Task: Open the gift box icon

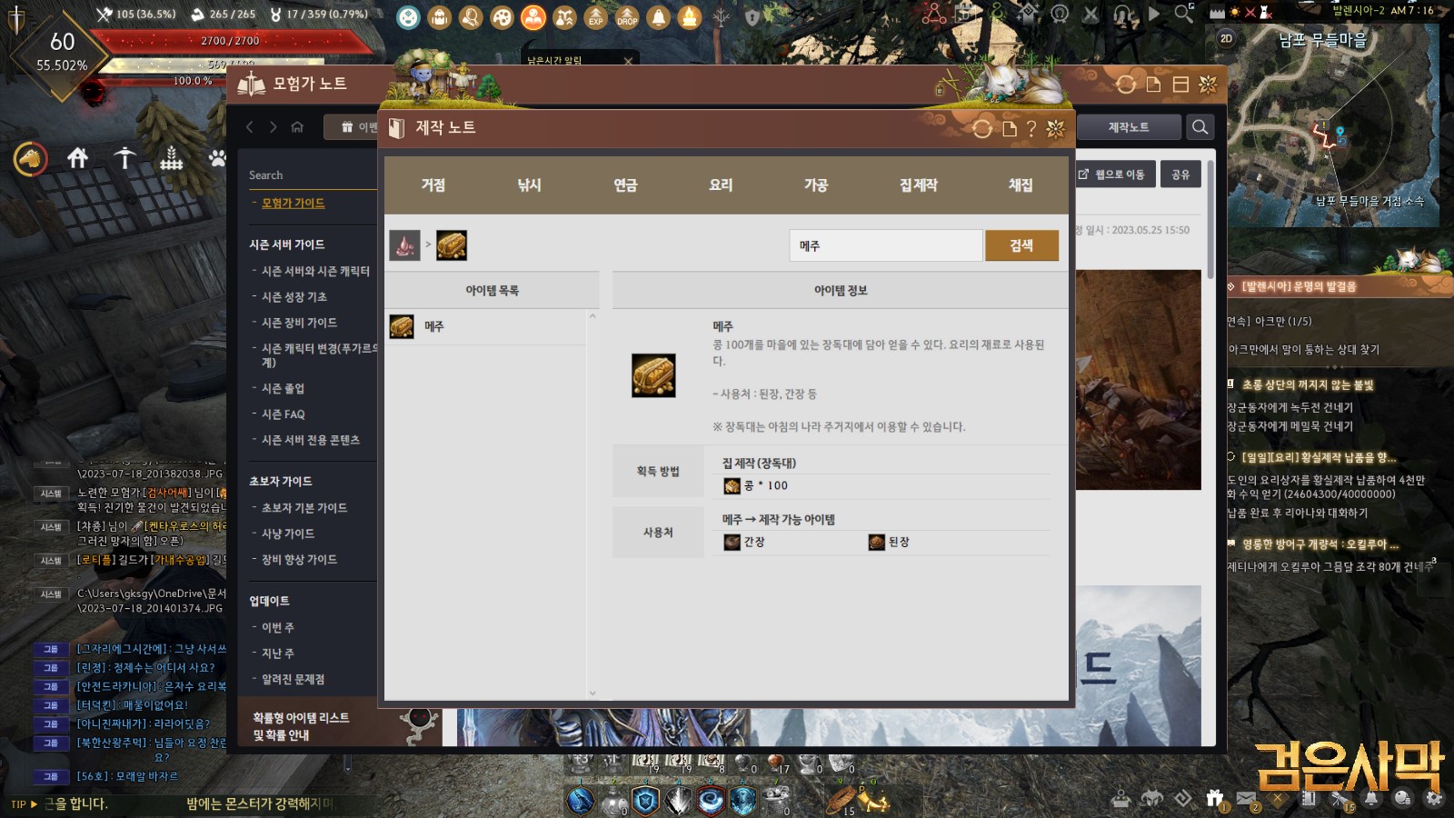Action: click(x=1215, y=797)
